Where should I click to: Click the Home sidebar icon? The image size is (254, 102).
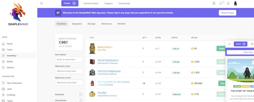point(3,44)
